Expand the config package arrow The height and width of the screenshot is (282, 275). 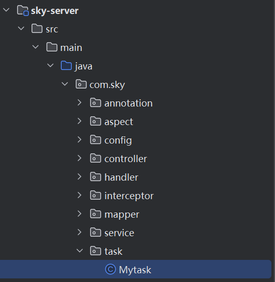point(79,139)
